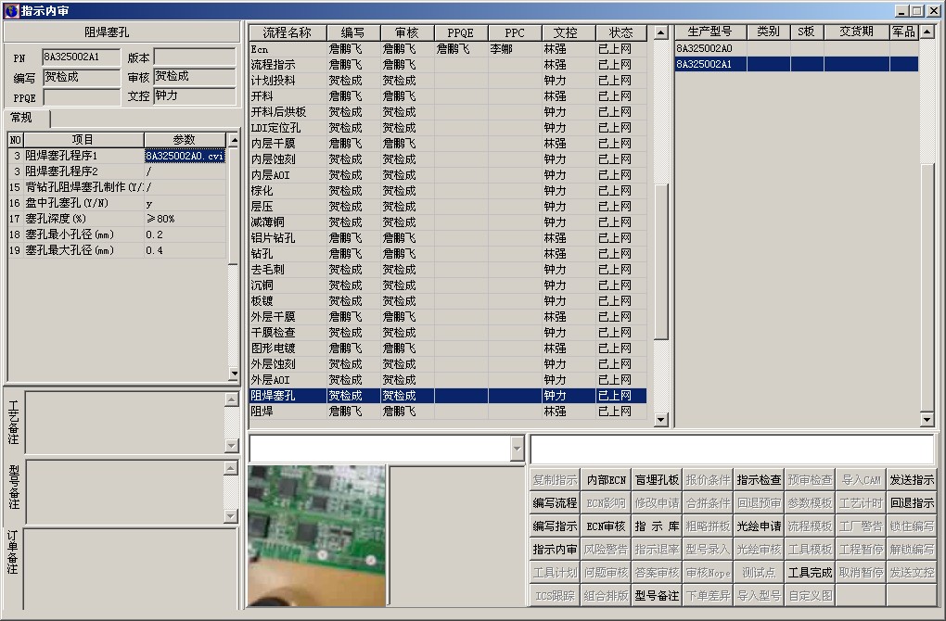Select production model 8A325002A0 row
Screen dimensions: 946x621
point(797,48)
